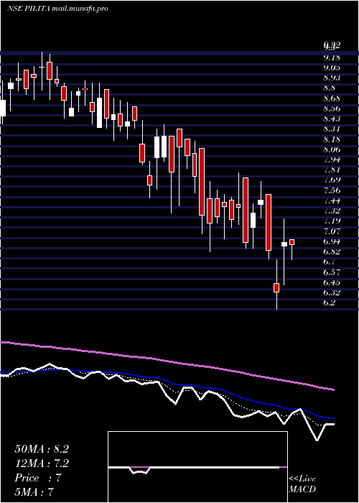Click the 9.18 price axis label
The image size is (359, 503).
click(332, 57)
